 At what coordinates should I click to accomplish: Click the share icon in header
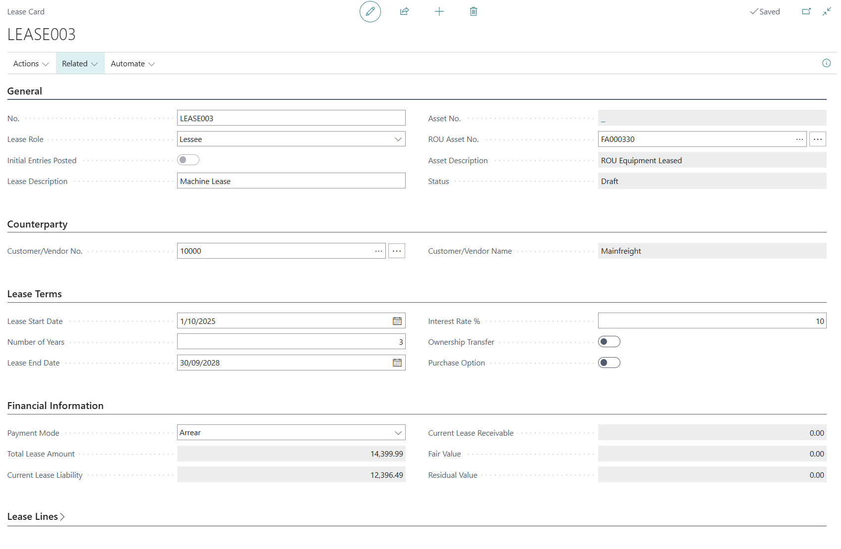[x=404, y=11]
